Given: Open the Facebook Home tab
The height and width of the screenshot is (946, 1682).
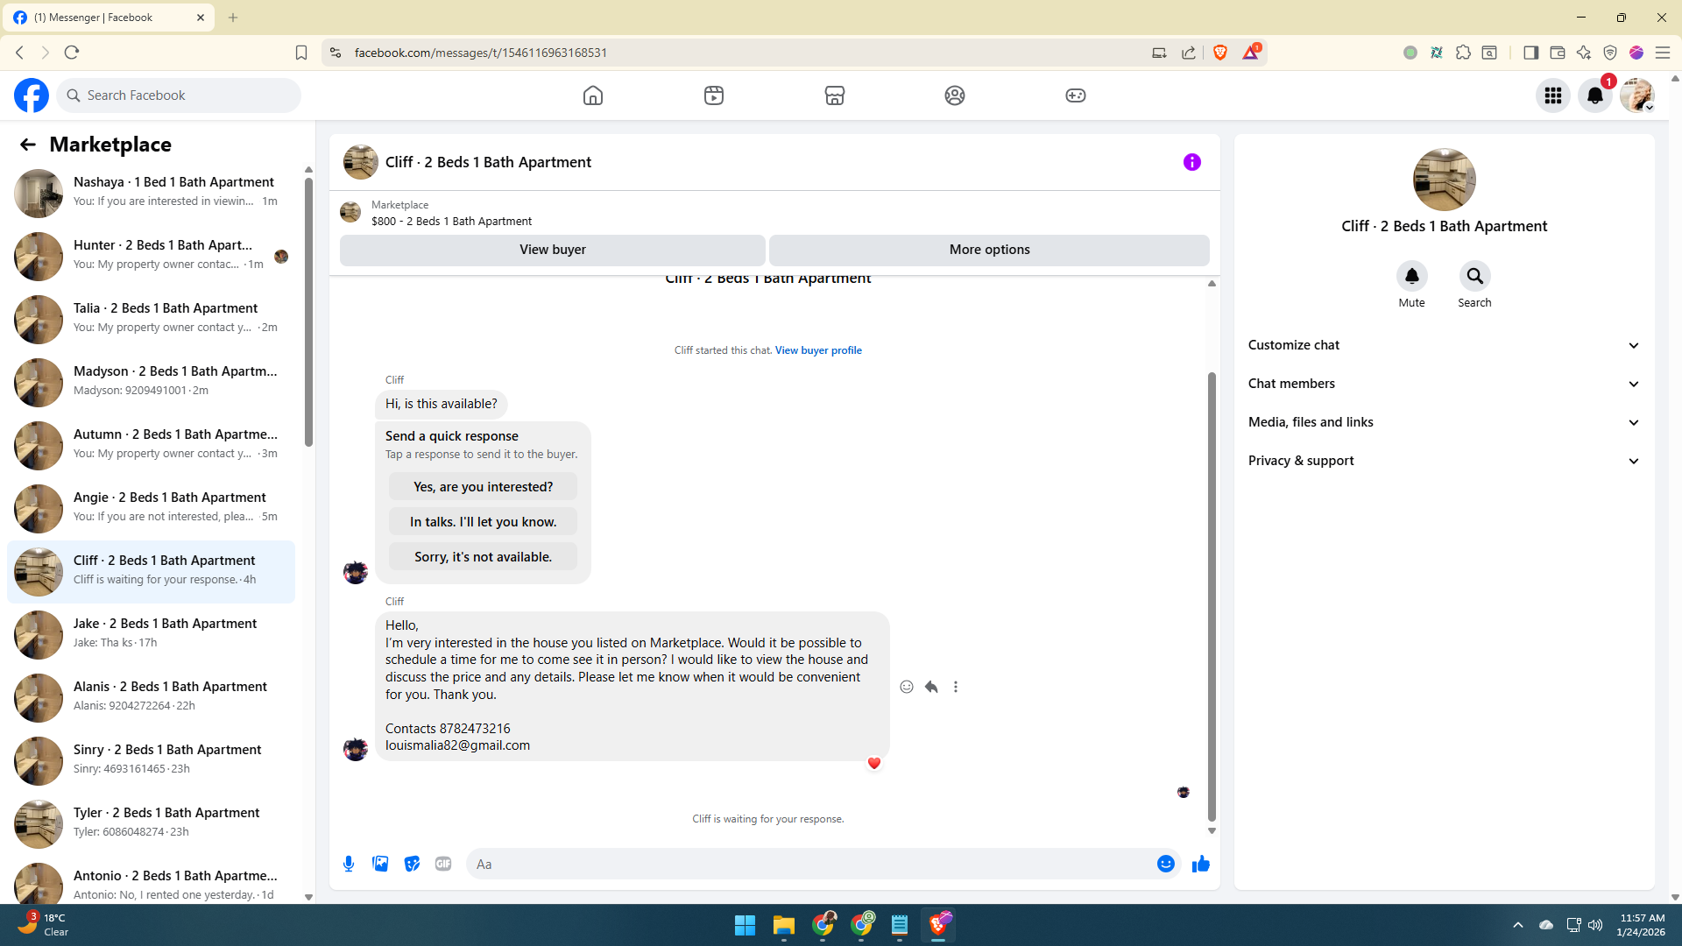Looking at the screenshot, I should pyautogui.click(x=593, y=95).
